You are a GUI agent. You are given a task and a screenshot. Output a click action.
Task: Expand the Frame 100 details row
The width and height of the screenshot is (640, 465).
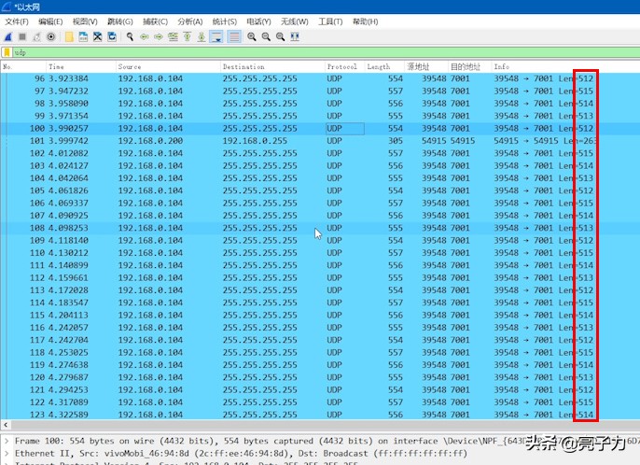coord(7,441)
